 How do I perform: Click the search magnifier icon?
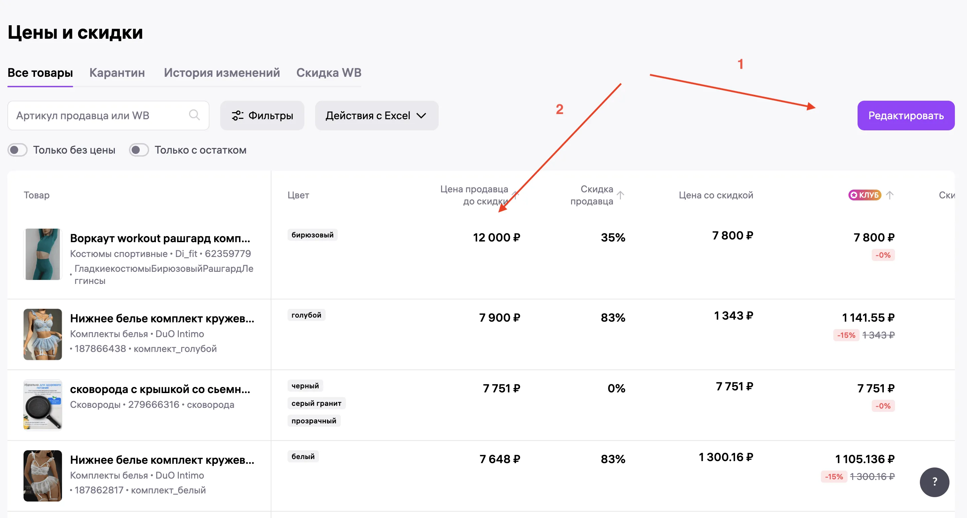pyautogui.click(x=194, y=115)
